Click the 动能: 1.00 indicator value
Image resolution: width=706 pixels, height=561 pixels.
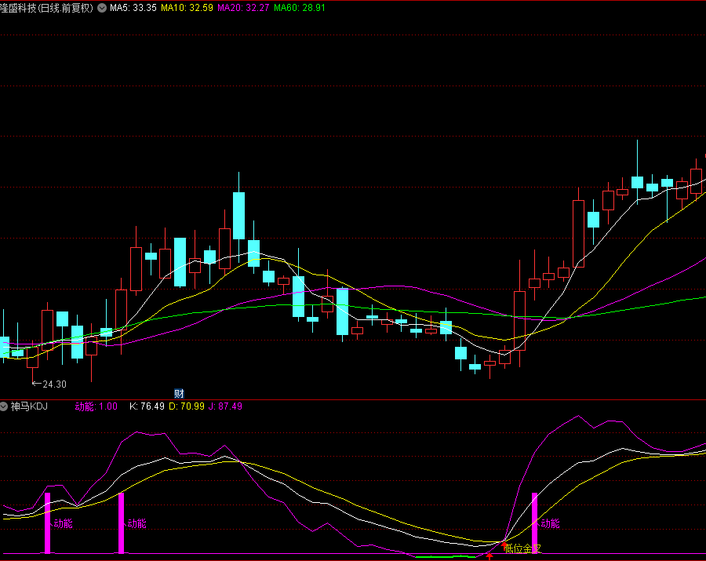96,406
